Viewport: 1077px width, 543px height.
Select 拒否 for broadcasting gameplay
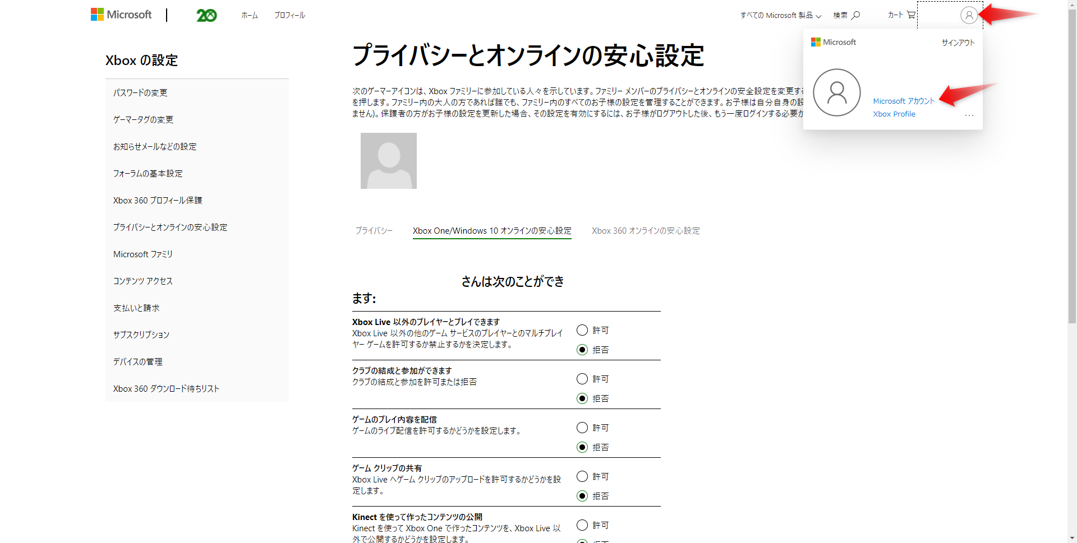coord(582,447)
